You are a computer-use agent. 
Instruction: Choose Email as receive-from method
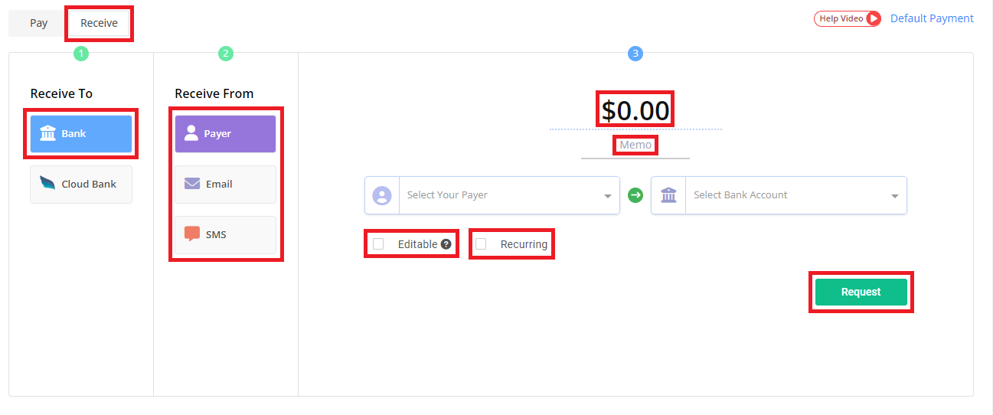[x=225, y=185]
